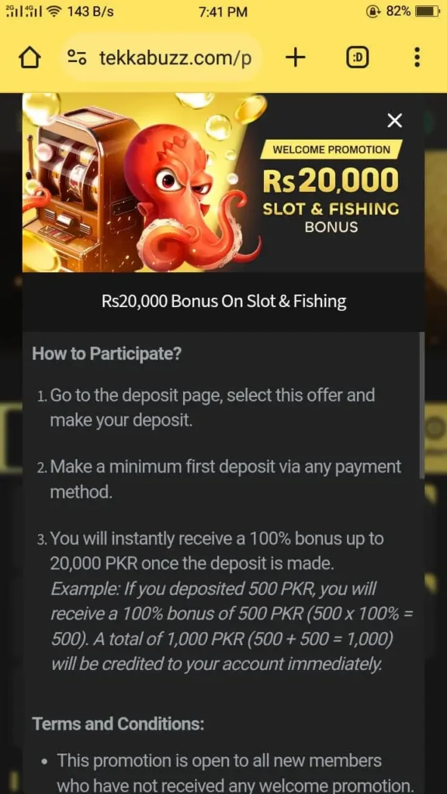Tap the slot machine graphic
This screenshot has height=794, width=447.
click(x=78, y=182)
